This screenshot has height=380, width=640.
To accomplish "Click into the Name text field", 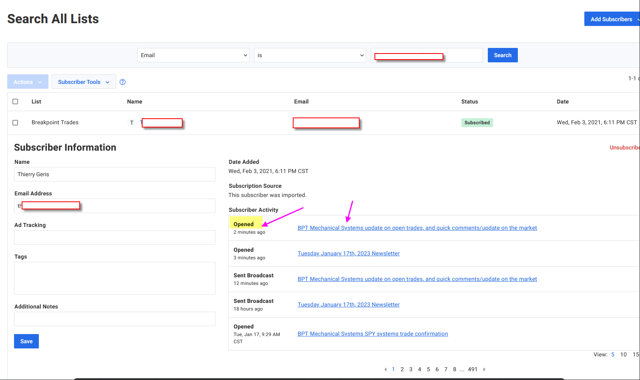I will [115, 174].
